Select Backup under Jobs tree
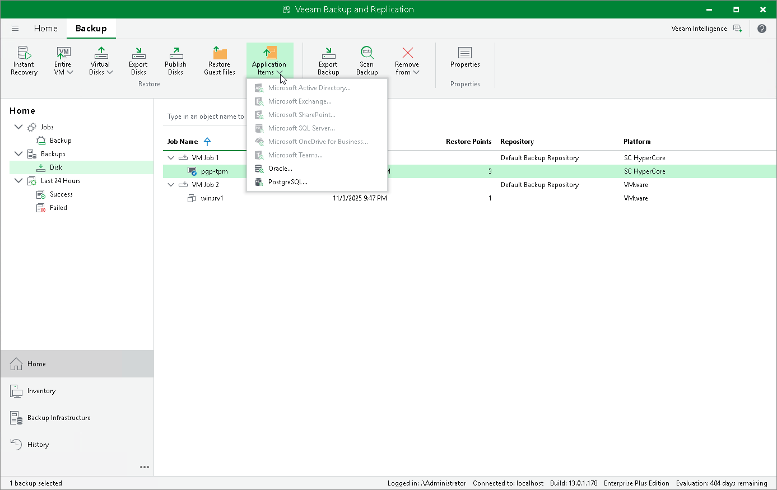The height and width of the screenshot is (490, 777). tap(61, 141)
